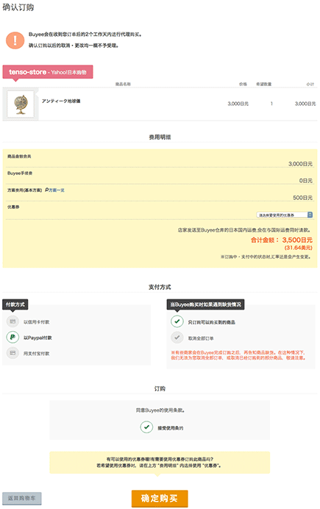Click the antique globe product thumbnail

pos(21,104)
